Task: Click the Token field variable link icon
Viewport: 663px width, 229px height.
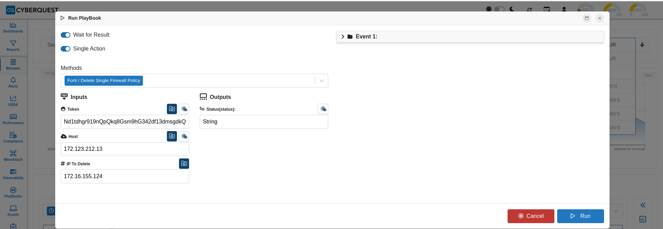Action: click(184, 109)
